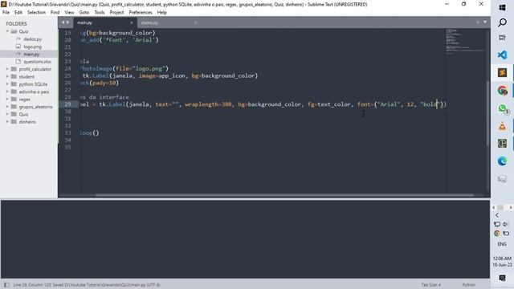This screenshot has width=514, height=289.
Task: Open the Edit menu
Action: (x=18, y=13)
